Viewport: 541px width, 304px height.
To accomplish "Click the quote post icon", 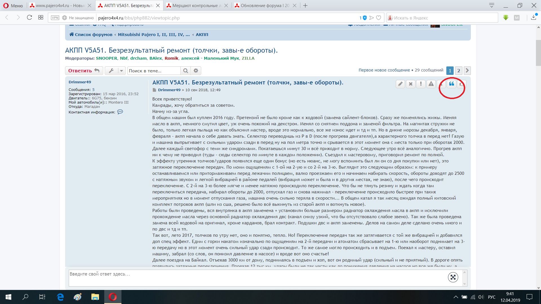I will point(451,84).
